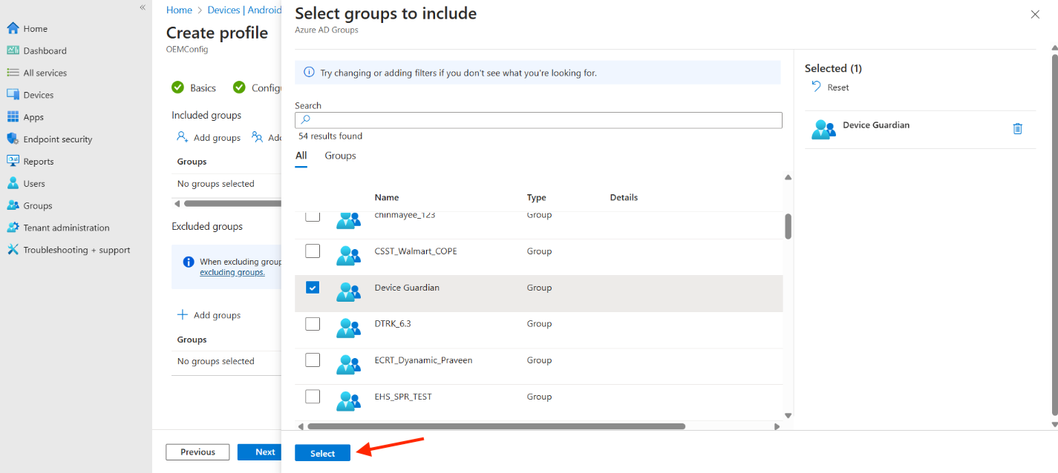Delete Device Guardian using trash icon
This screenshot has height=473, width=1058.
click(1017, 129)
